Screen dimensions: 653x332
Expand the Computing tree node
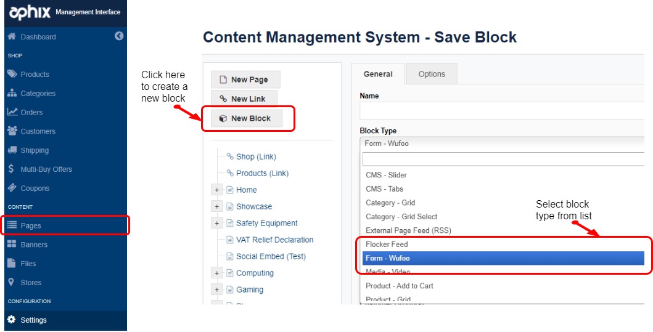[x=217, y=273]
